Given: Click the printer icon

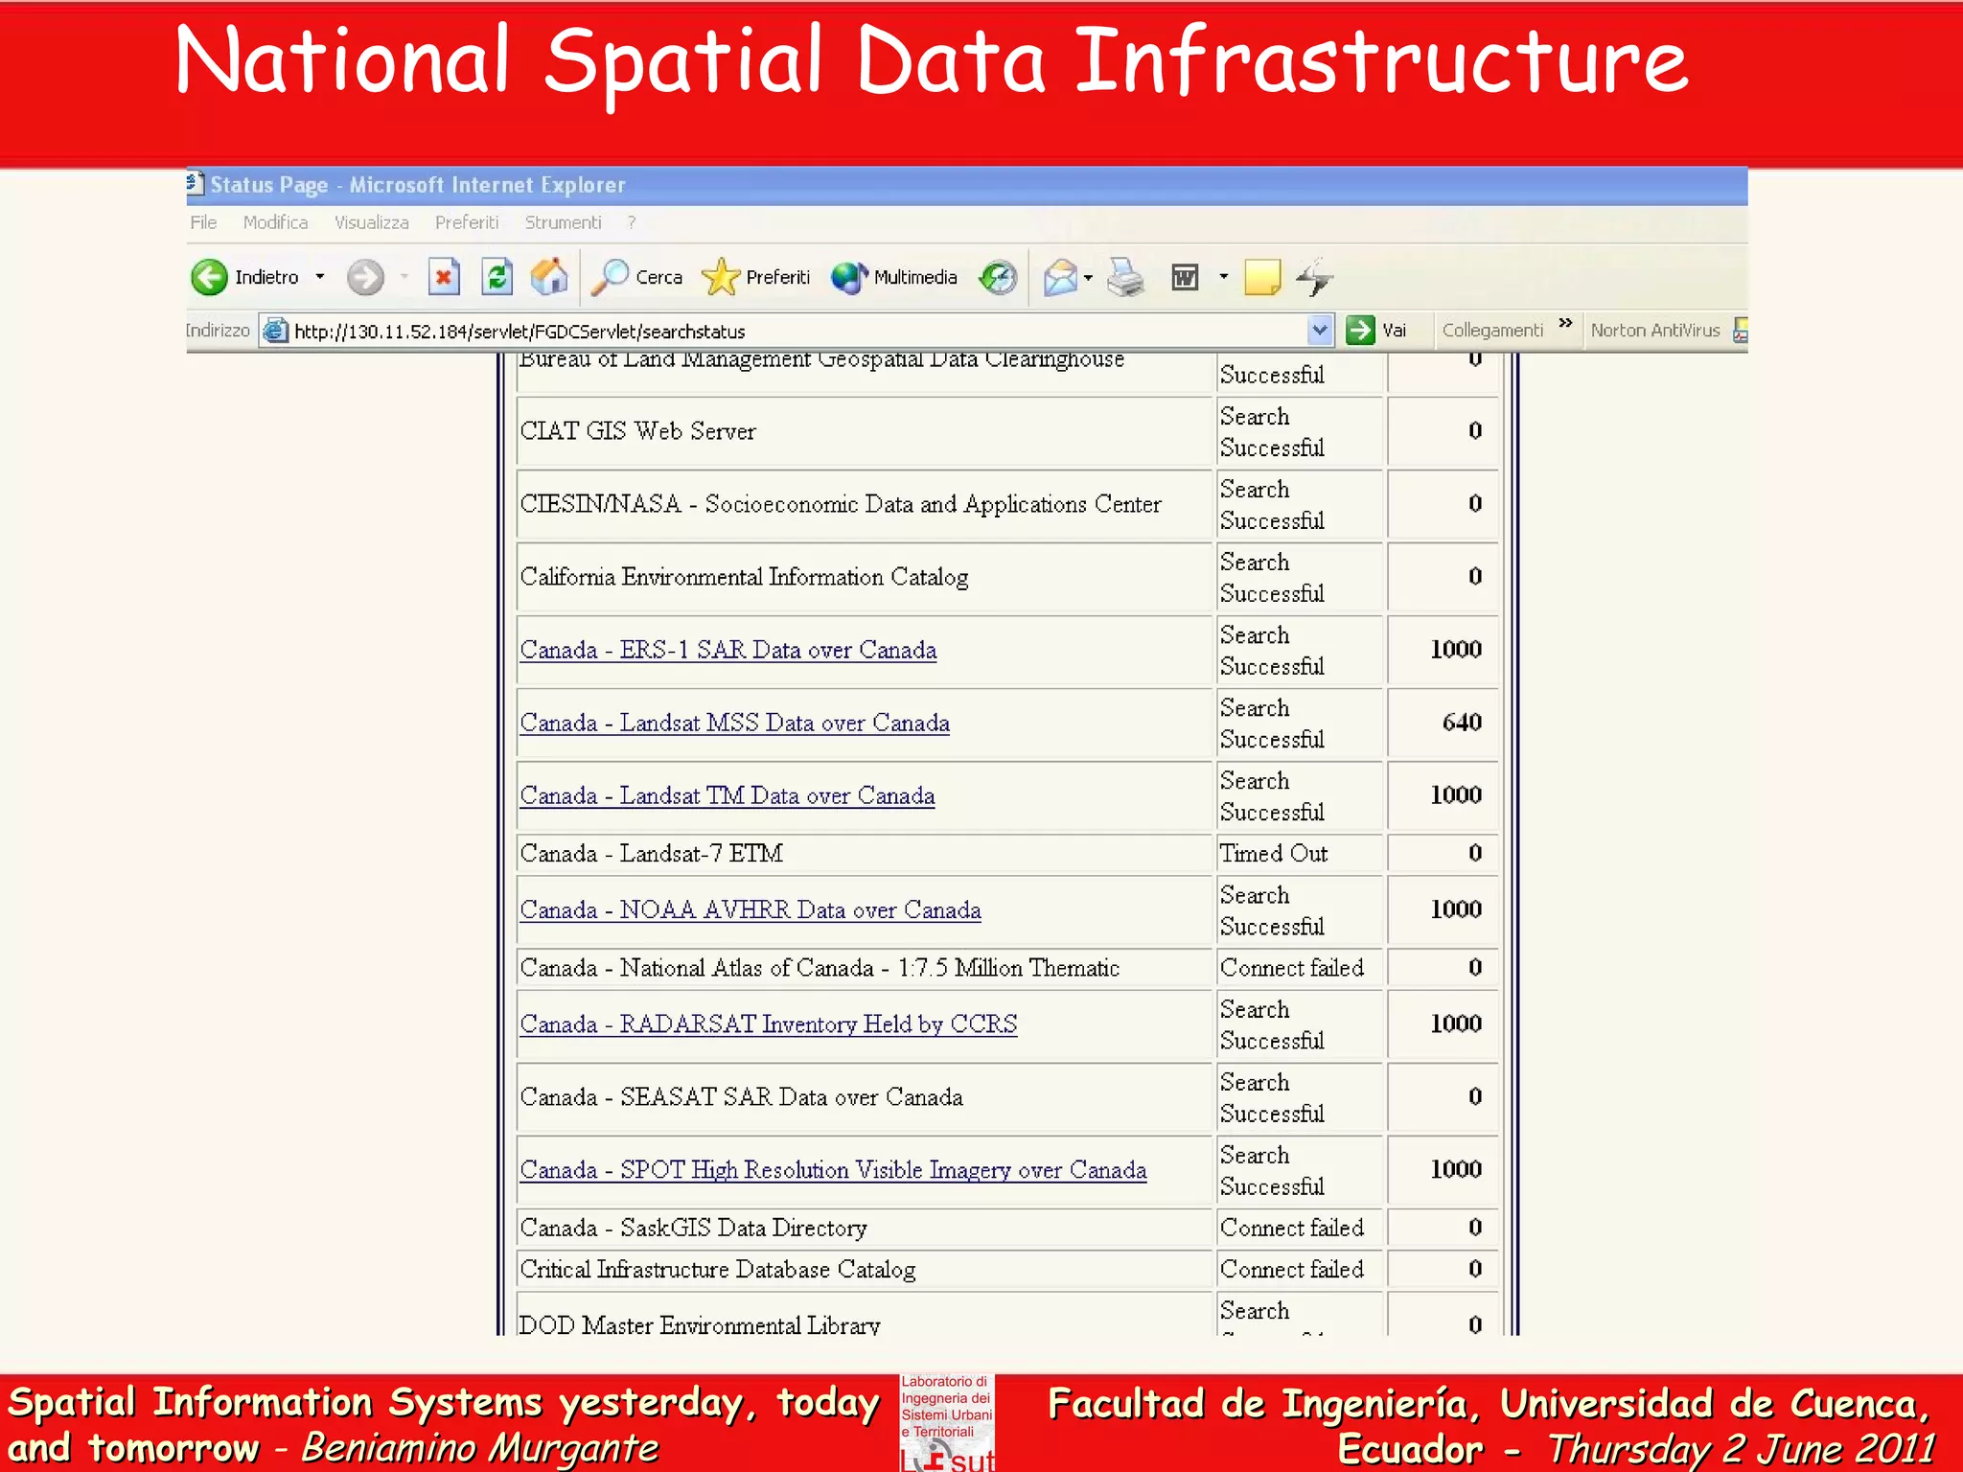Looking at the screenshot, I should [1125, 277].
